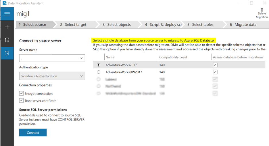Click the Data Migration Assistant app logo
This screenshot has height=146, width=269.
click(x=5, y=3)
